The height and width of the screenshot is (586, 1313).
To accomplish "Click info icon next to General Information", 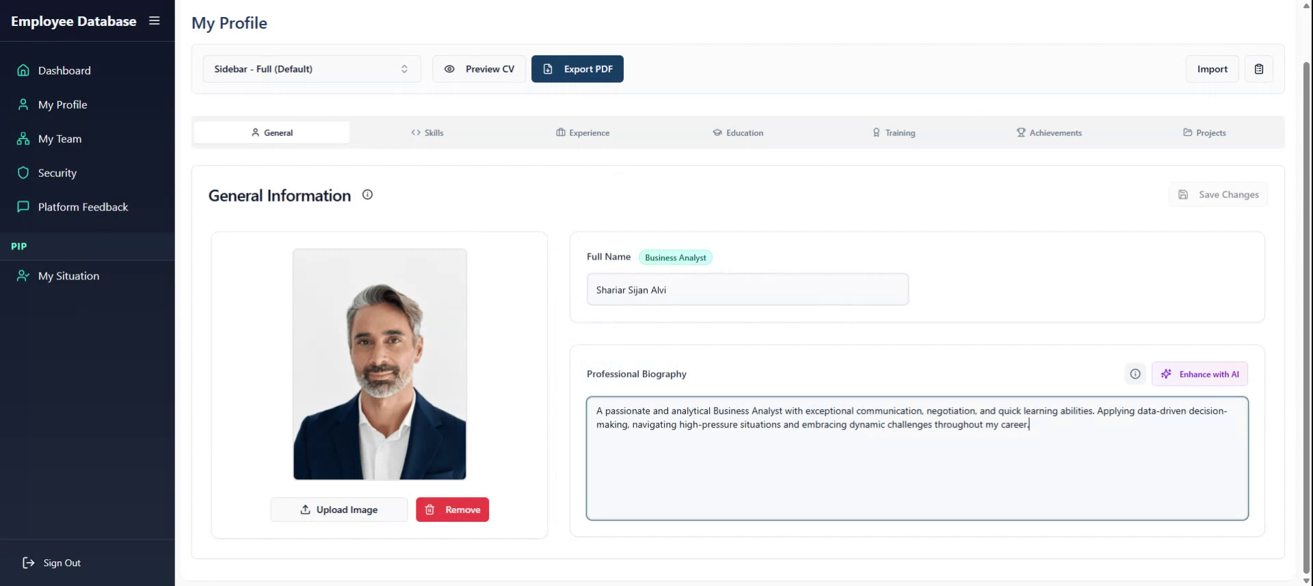I will [367, 195].
